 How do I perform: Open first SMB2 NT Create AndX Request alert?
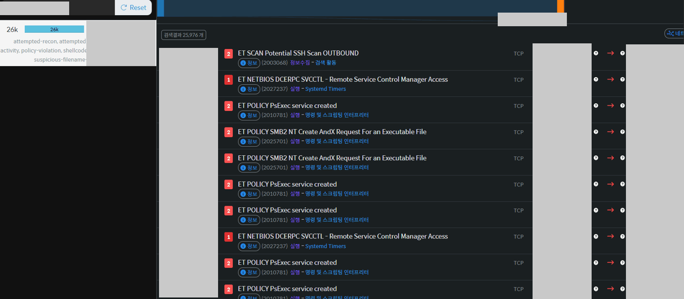(x=332, y=132)
